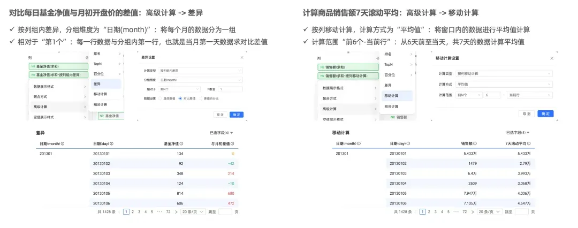Viewport: 578px width, 228px height.
Task: Click info icon beside 7天滚动平均 column header
Action: click(x=530, y=143)
